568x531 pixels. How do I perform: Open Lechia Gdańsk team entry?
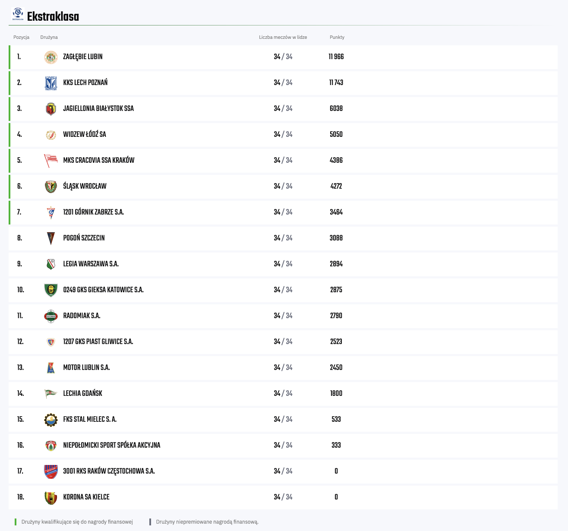coord(82,394)
